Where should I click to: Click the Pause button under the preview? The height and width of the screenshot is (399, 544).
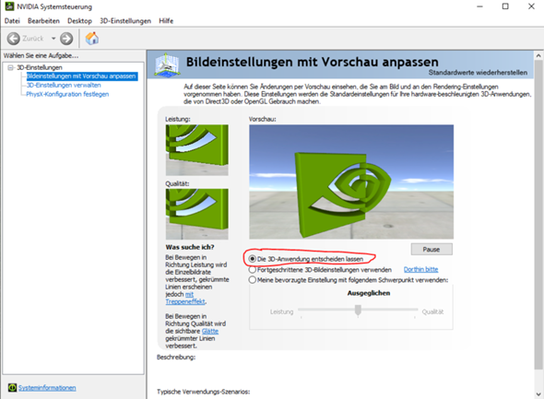point(432,249)
